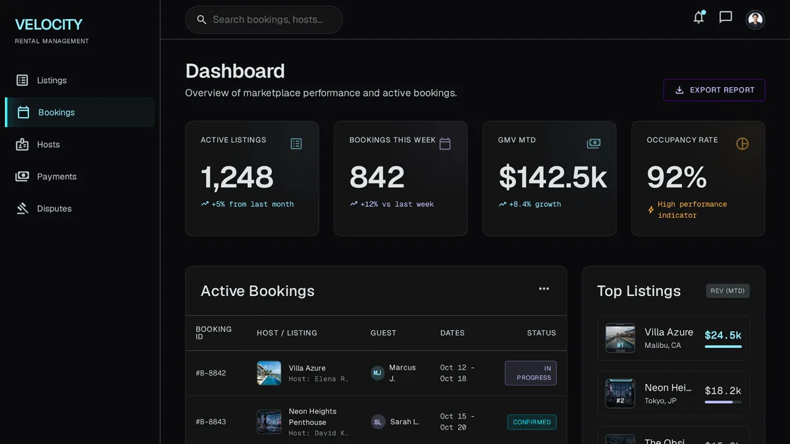Open the messages chat icon

725,18
